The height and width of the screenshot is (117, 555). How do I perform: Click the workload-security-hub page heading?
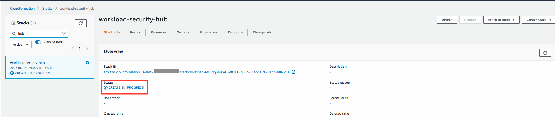click(133, 19)
